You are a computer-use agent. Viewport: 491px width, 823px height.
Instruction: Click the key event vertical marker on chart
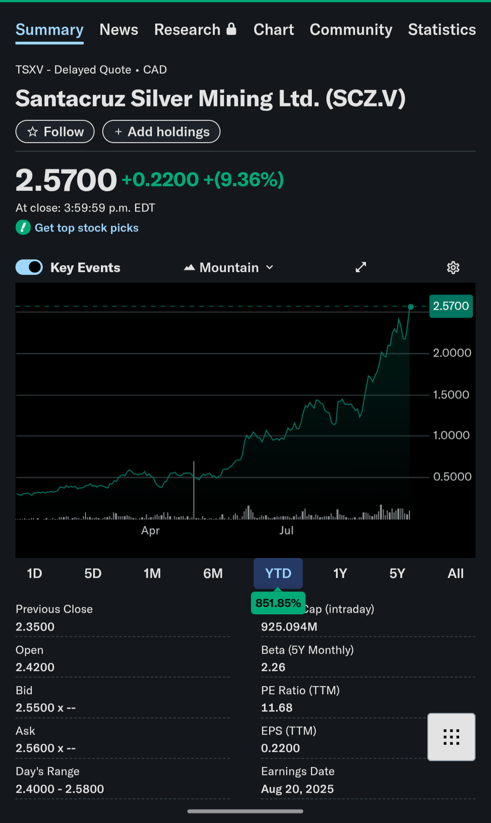coord(194,490)
